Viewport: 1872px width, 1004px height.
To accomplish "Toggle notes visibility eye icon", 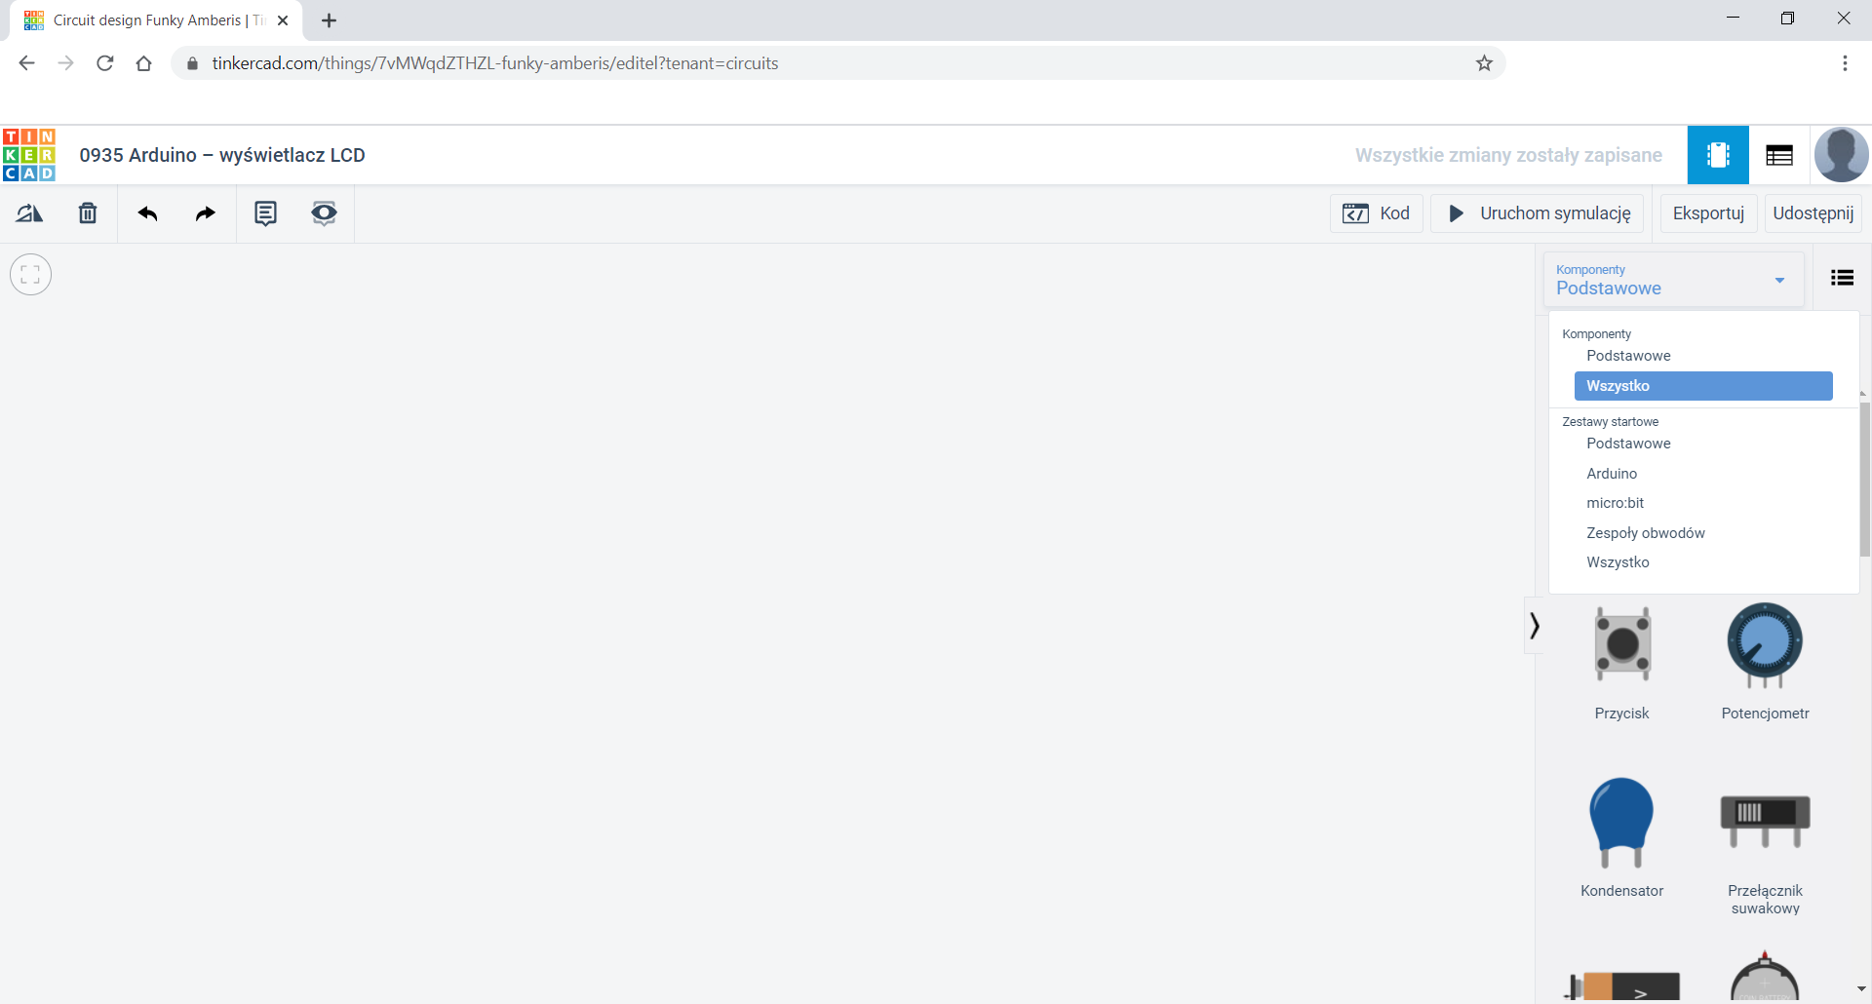I will 324,213.
